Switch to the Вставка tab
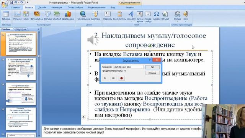This screenshot has width=245, height=138. click(x=29, y=7)
